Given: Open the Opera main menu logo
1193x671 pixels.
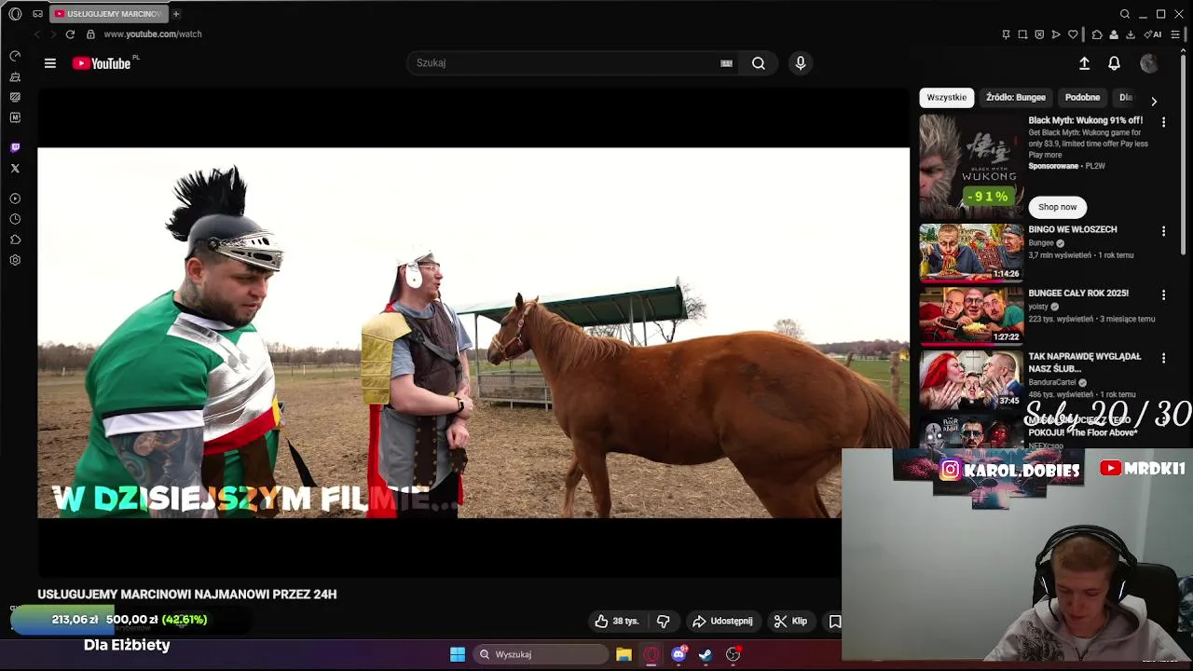Looking at the screenshot, I should tap(15, 14).
